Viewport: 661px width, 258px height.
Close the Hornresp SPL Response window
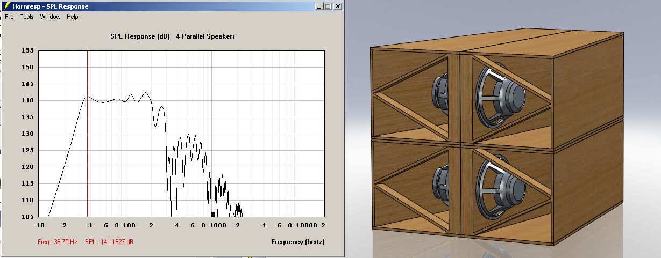click(338, 6)
